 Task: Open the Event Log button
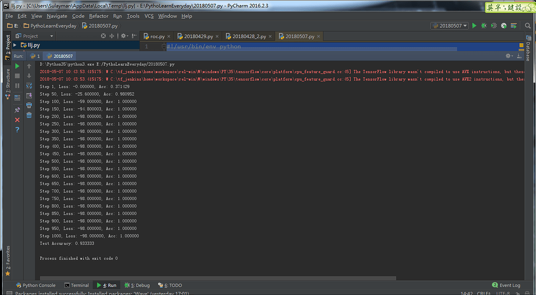[x=506, y=285]
